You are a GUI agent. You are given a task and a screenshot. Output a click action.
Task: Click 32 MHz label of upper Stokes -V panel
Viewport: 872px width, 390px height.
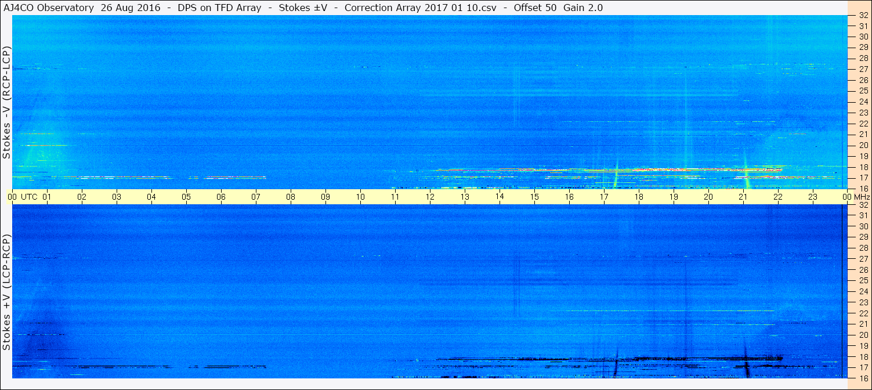coord(863,16)
